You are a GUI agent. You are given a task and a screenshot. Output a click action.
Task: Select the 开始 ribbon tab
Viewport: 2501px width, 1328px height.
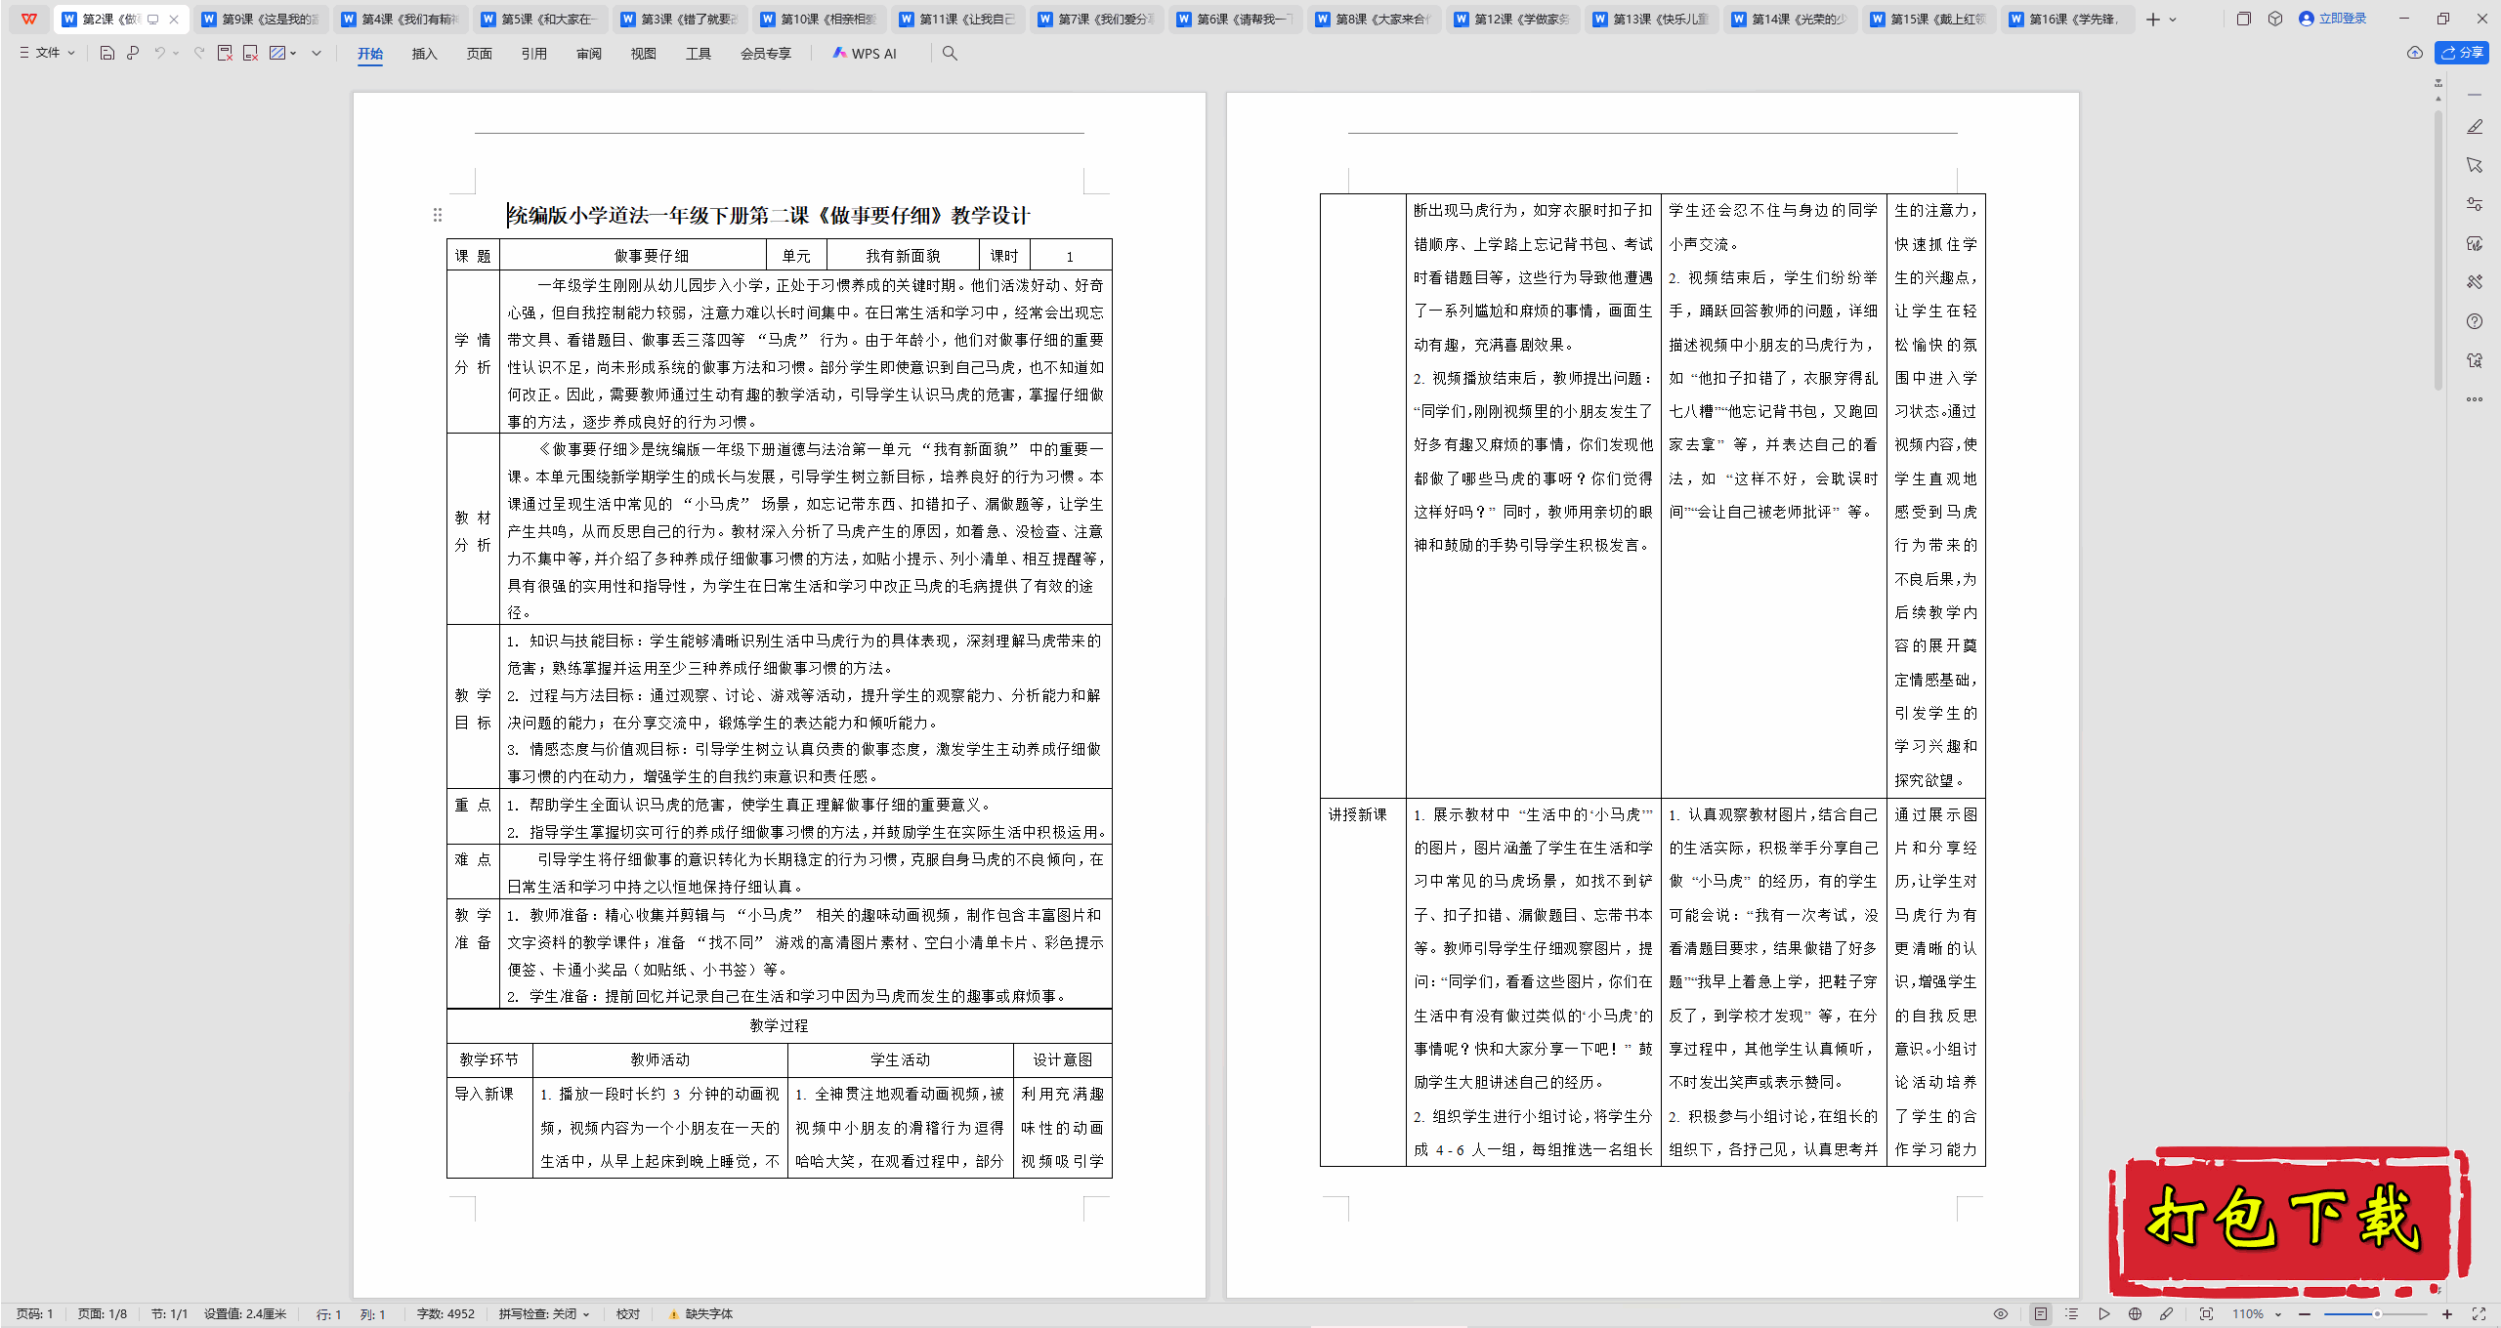click(370, 54)
